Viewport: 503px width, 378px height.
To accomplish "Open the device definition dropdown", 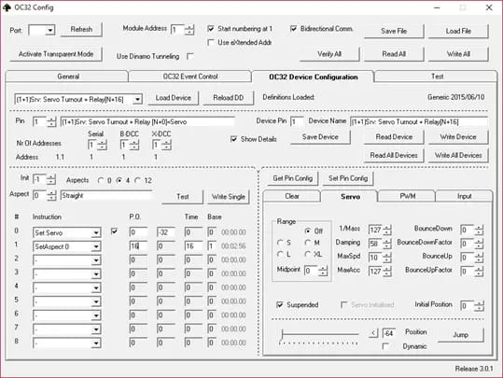I will pos(137,100).
